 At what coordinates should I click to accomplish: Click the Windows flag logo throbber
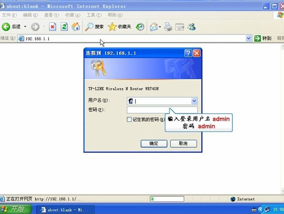click(x=280, y=15)
